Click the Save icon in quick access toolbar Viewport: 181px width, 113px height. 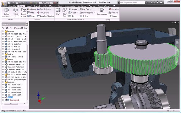pyautogui.click(x=17, y=3)
